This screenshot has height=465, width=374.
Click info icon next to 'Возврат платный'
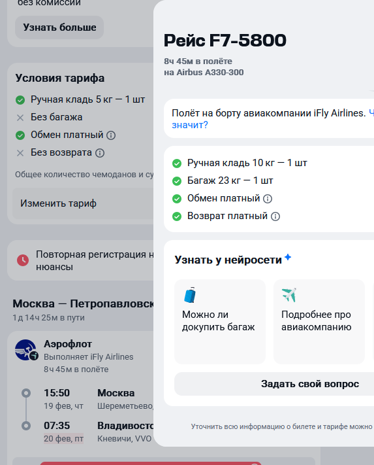click(275, 216)
